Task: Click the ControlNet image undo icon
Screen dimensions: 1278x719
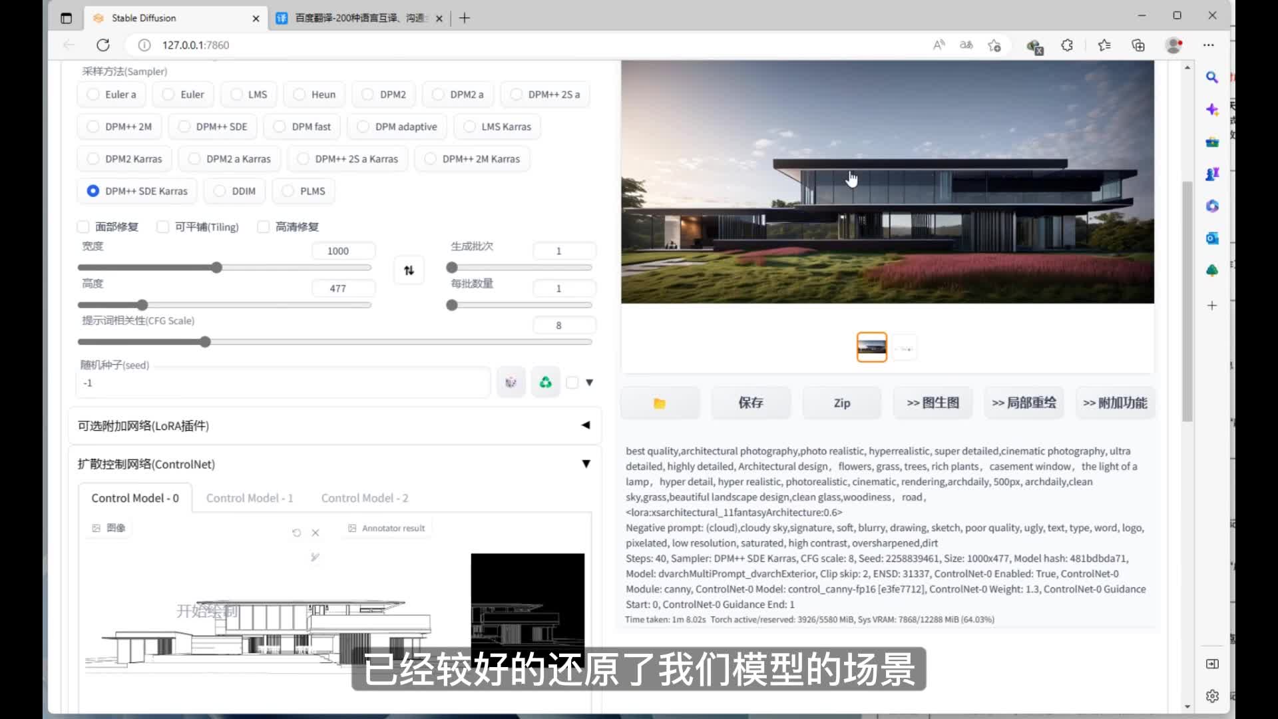Action: tap(296, 533)
